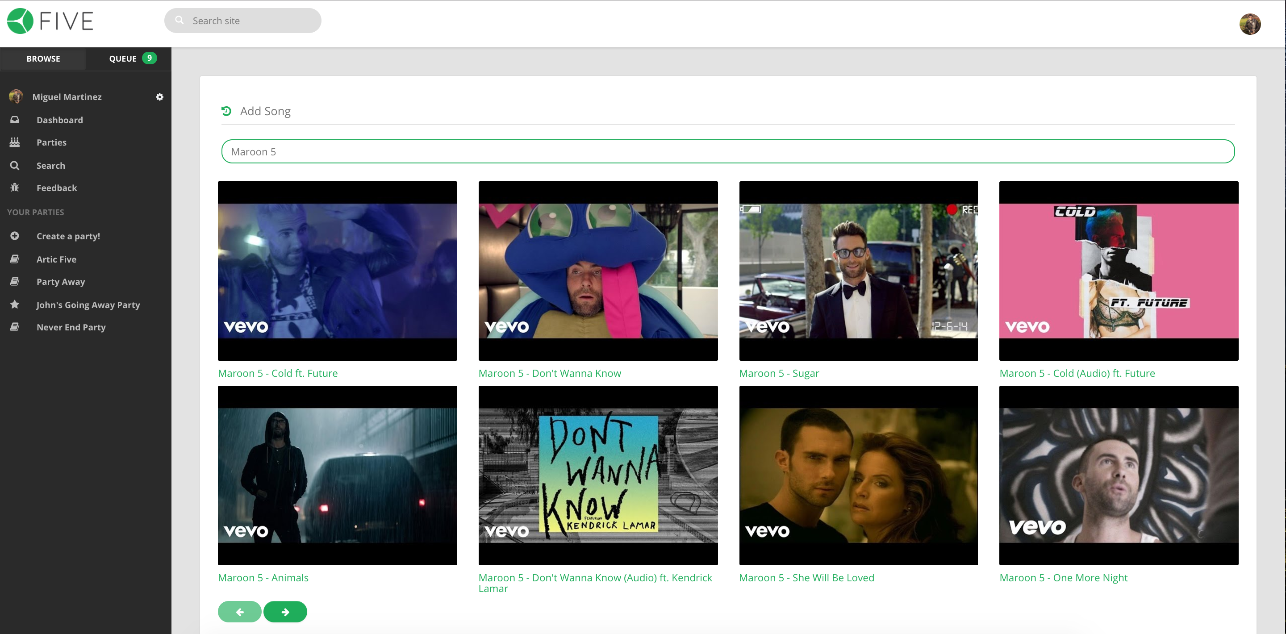Click the plus icon for Create a party
1286x634 pixels.
pyautogui.click(x=15, y=236)
